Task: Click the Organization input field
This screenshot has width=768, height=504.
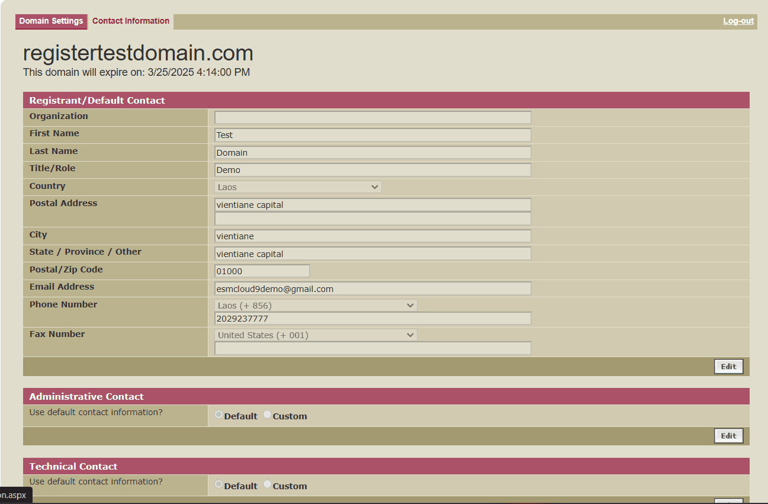Action: (372, 117)
